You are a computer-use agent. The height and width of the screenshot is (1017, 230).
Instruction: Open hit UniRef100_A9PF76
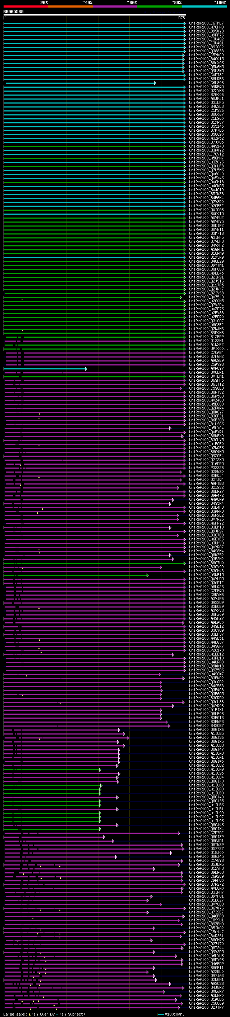206,35
